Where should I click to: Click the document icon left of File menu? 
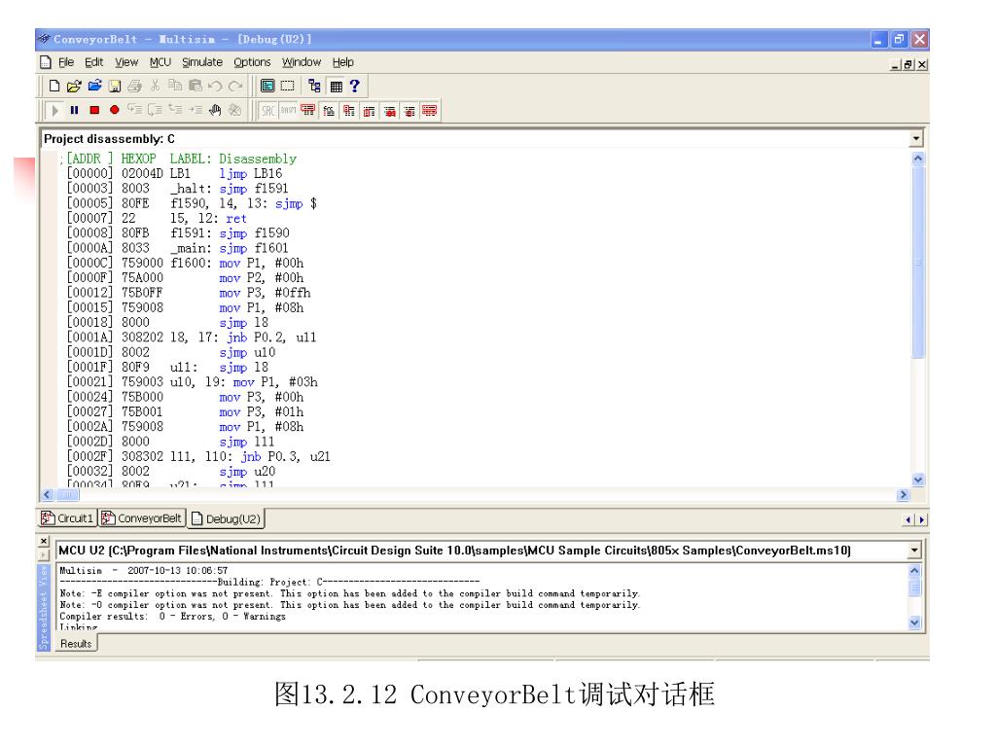point(46,62)
